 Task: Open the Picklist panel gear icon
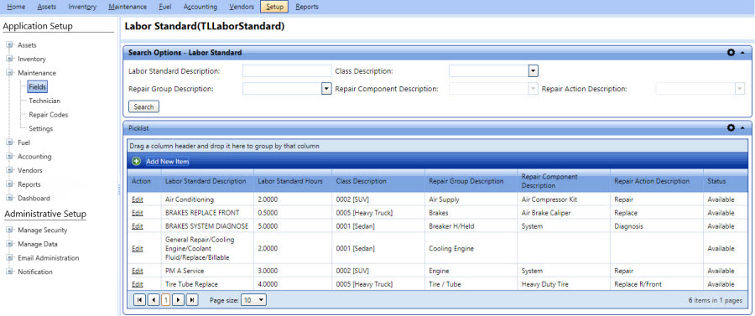coord(731,128)
